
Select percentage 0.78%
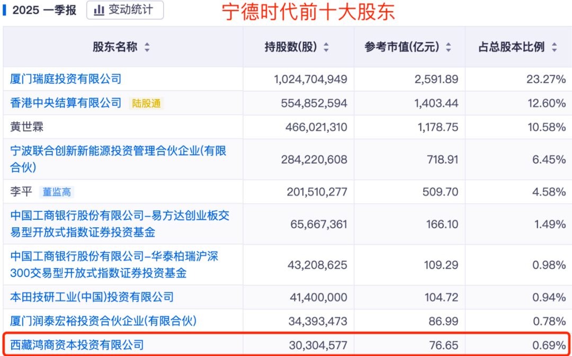tap(549, 322)
